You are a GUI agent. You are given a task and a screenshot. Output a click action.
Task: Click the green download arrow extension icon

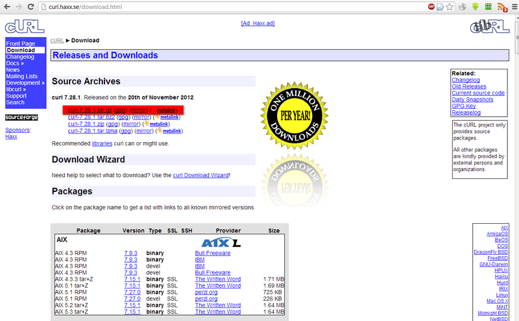click(x=476, y=6)
